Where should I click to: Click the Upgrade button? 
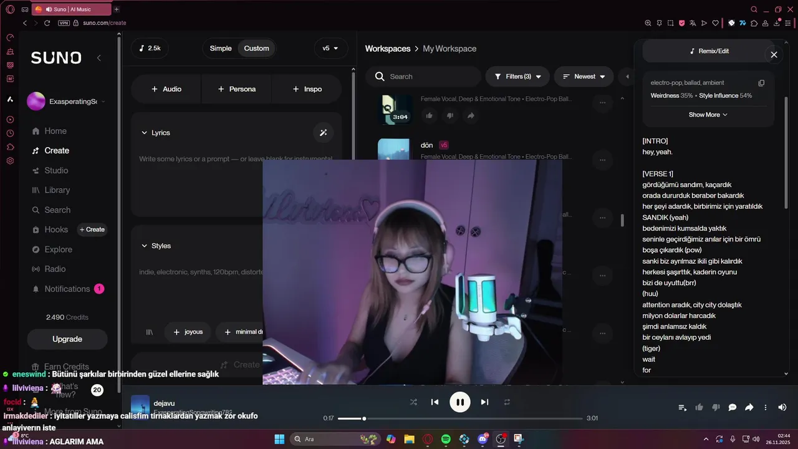[67, 339]
